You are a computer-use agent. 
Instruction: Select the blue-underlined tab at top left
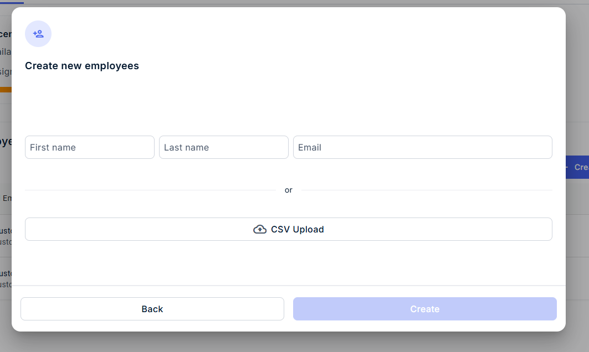coord(12,2)
